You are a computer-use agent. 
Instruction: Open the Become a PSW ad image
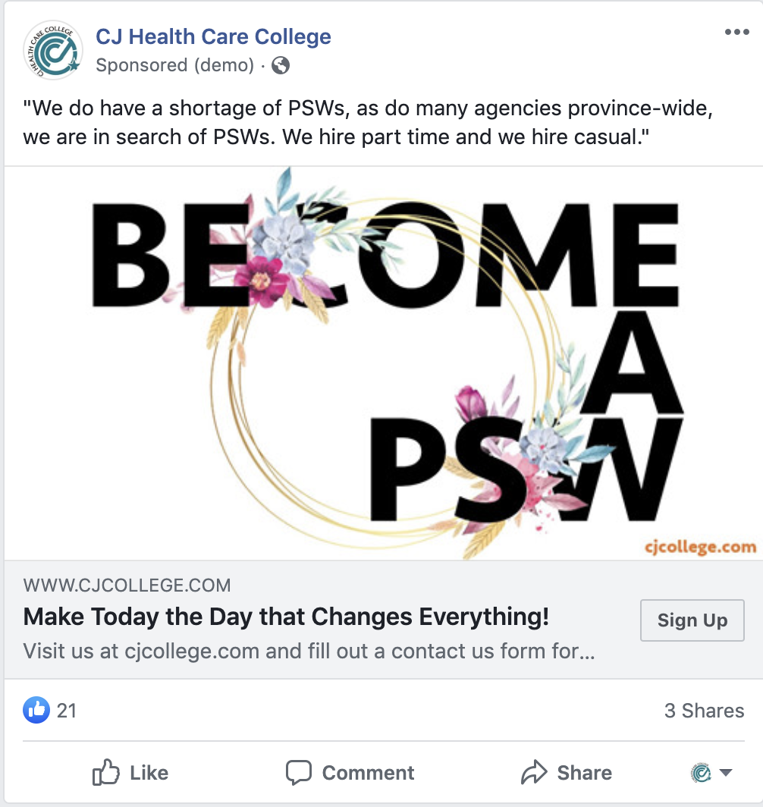(383, 363)
